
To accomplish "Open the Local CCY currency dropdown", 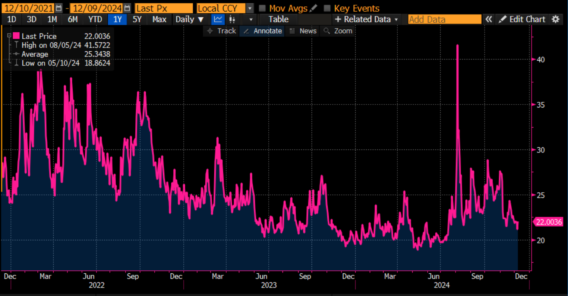I will (250, 8).
